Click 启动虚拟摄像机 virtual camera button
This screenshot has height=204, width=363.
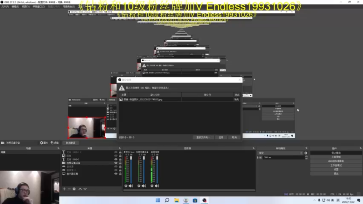(x=336, y=161)
